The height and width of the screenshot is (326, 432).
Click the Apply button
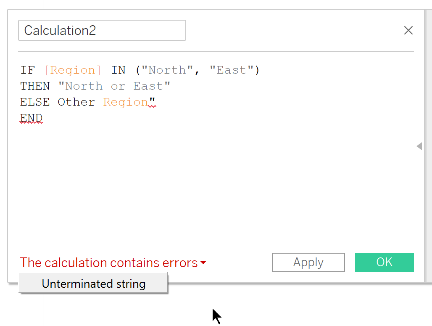click(308, 262)
